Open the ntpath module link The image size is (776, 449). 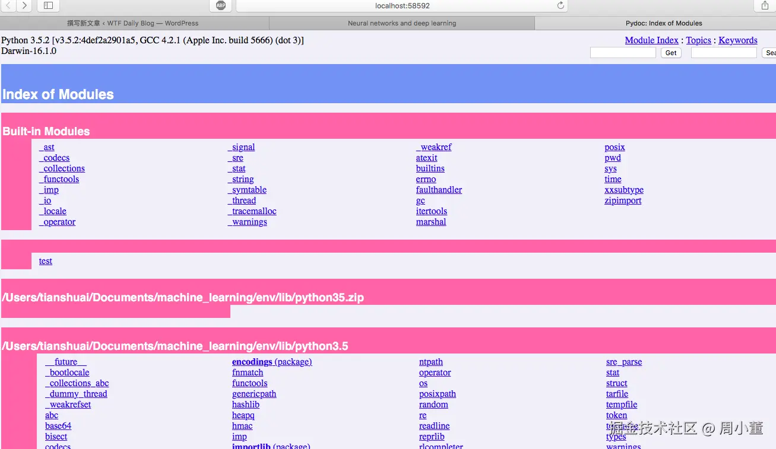431,362
